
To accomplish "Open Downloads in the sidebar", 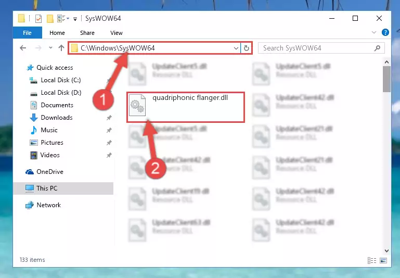I will tap(57, 118).
